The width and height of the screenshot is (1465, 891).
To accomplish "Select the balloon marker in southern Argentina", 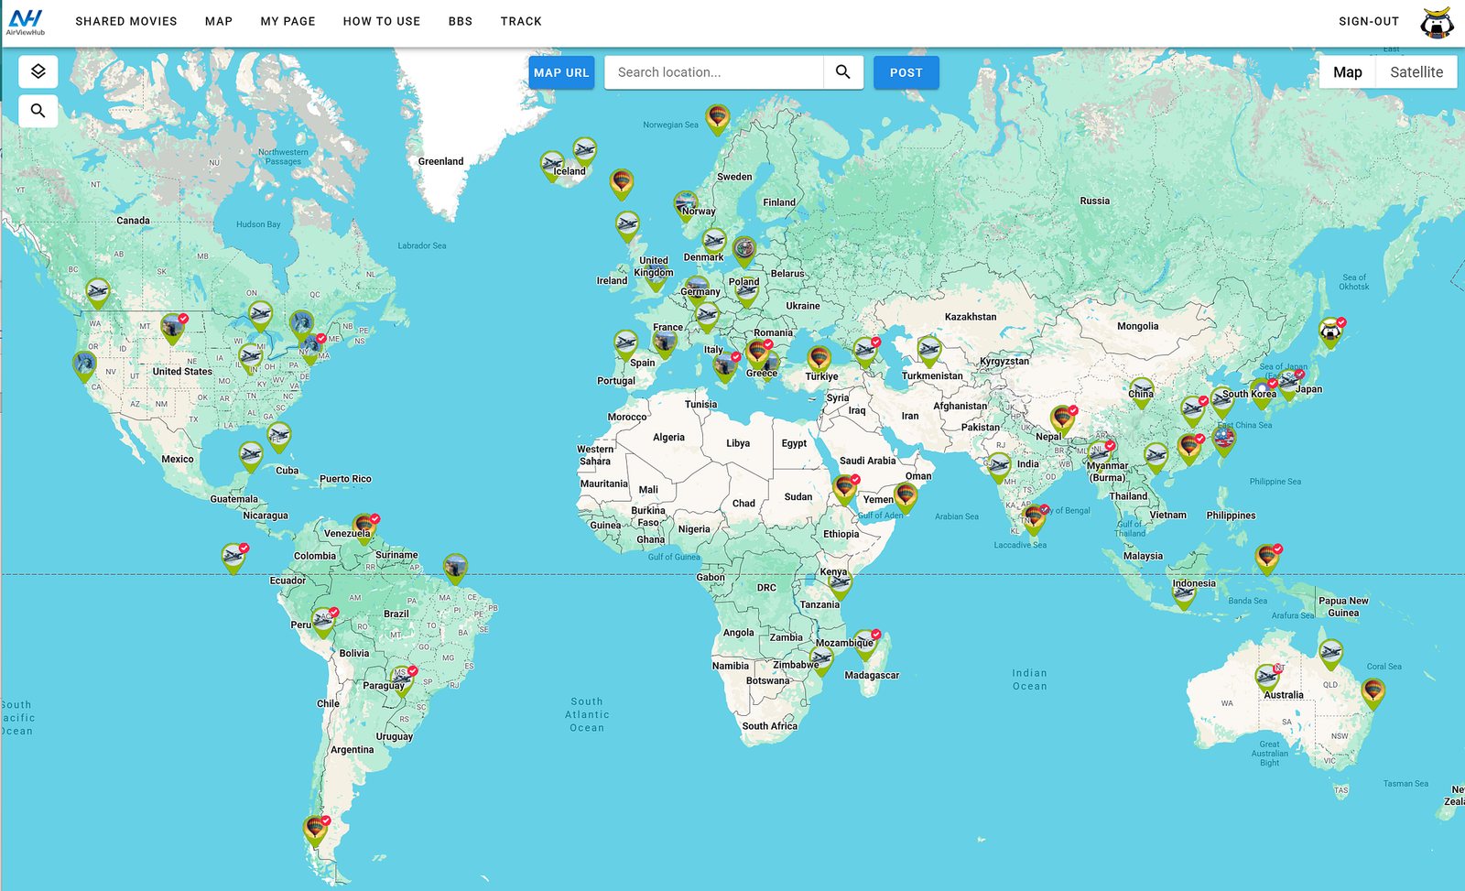I will click(x=316, y=831).
